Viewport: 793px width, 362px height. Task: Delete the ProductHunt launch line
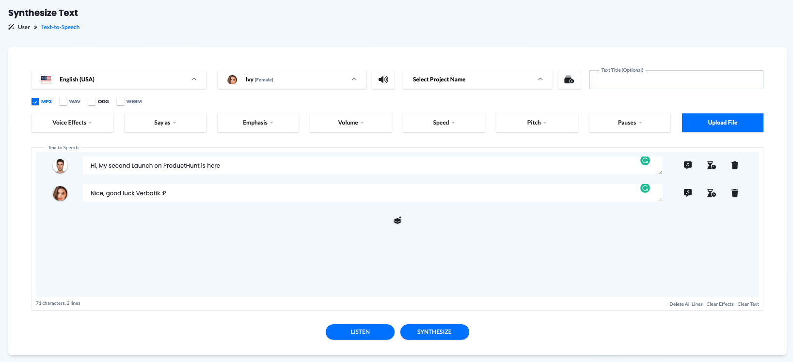coord(735,165)
